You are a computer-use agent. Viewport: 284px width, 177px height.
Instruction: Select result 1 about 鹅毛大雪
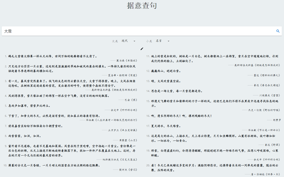pos(53,56)
